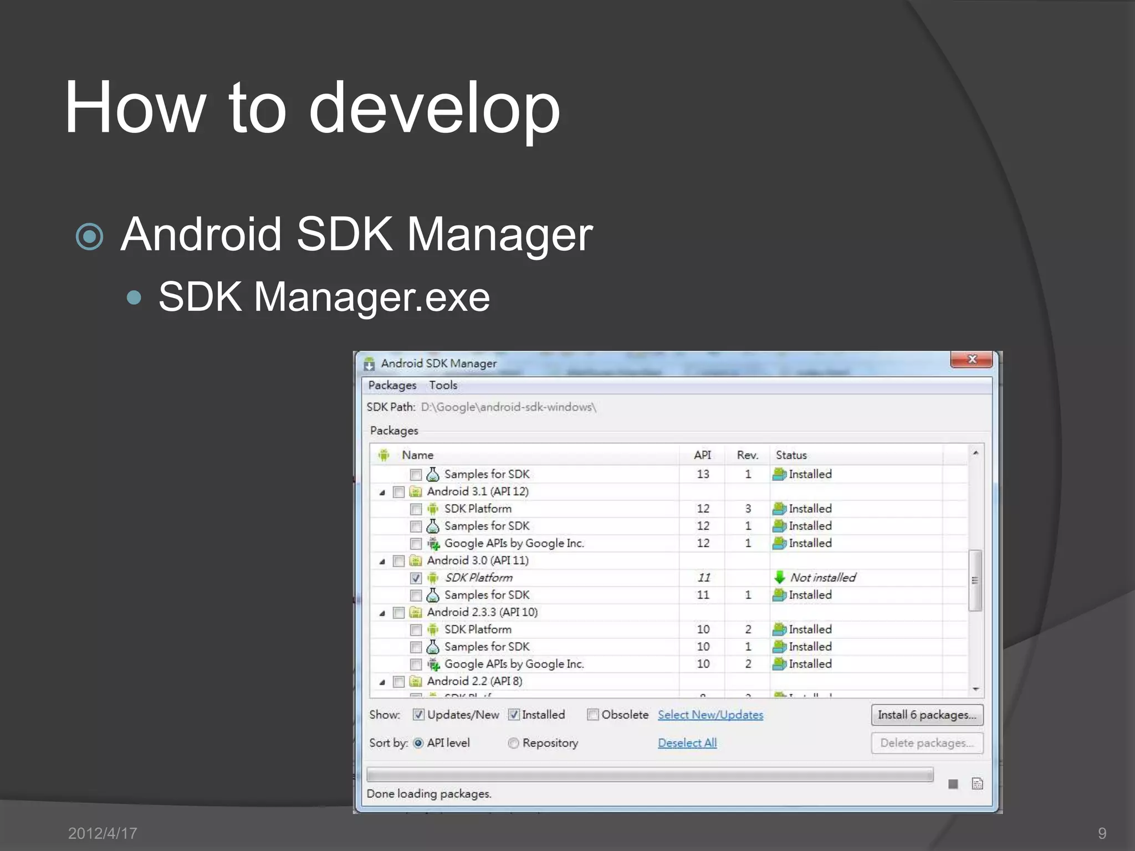Click the Android robot icon in Name header
The width and height of the screenshot is (1135, 851).
[x=384, y=455]
